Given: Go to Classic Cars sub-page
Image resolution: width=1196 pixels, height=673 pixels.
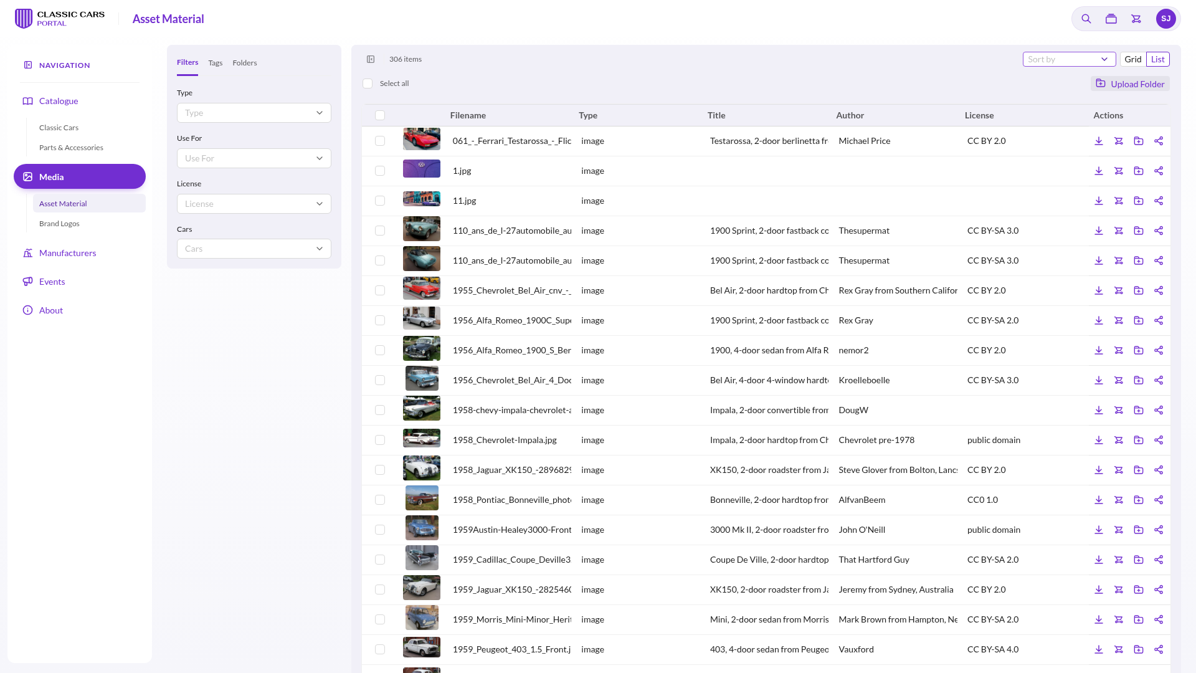Looking at the screenshot, I should [59, 128].
